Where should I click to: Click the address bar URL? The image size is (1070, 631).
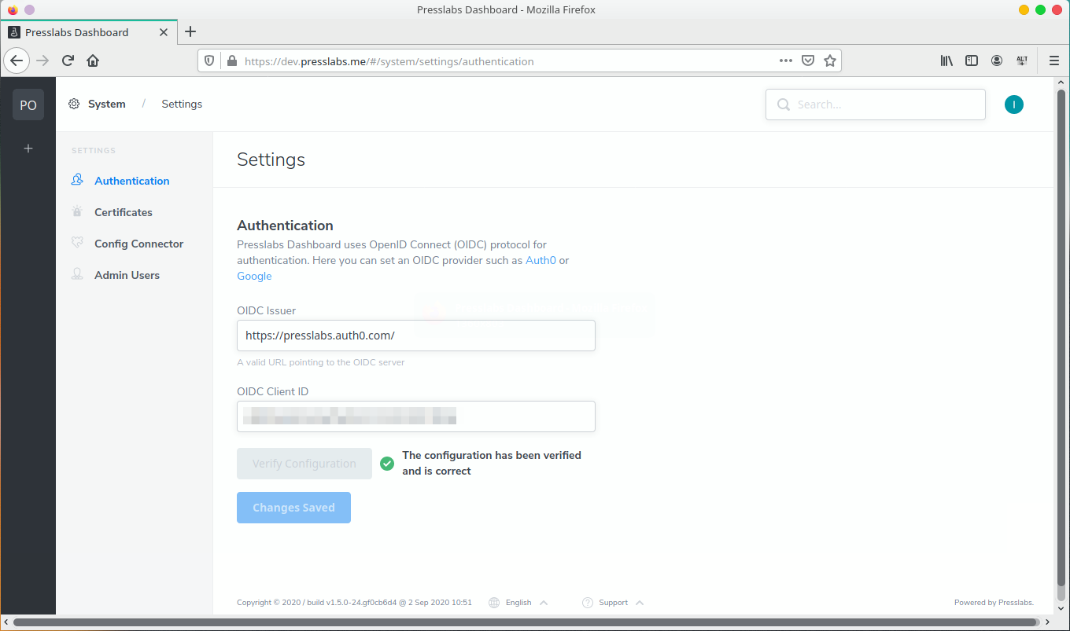pyautogui.click(x=389, y=61)
